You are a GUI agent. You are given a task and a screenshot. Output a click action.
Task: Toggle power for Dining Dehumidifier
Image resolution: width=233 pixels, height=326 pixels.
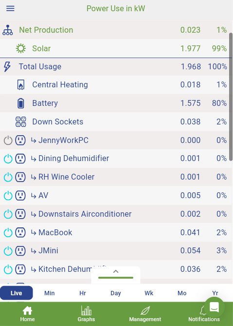point(8,159)
